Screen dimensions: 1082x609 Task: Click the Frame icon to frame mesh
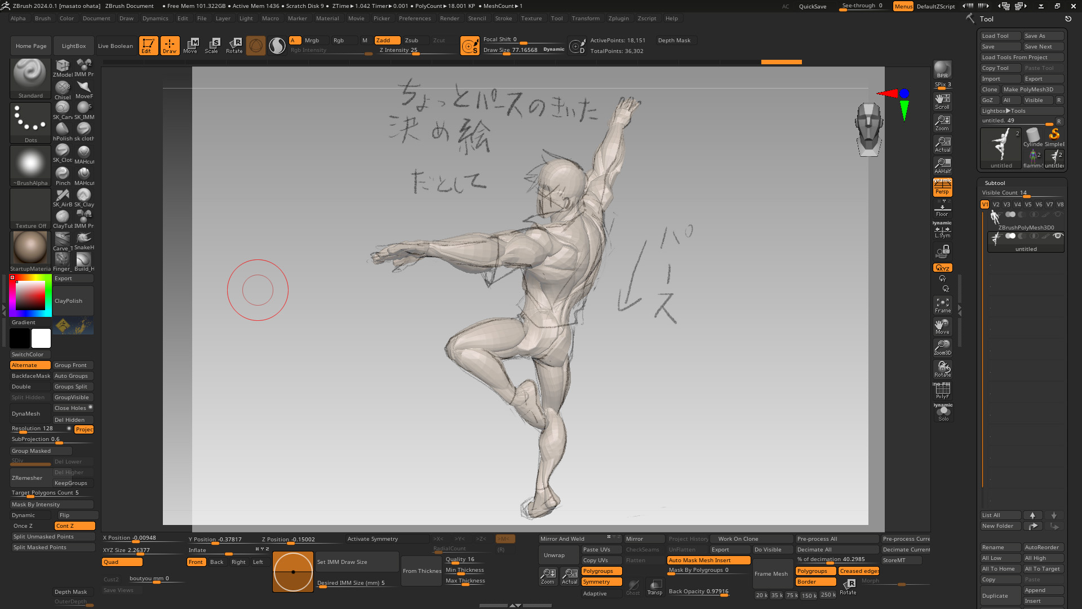(942, 306)
